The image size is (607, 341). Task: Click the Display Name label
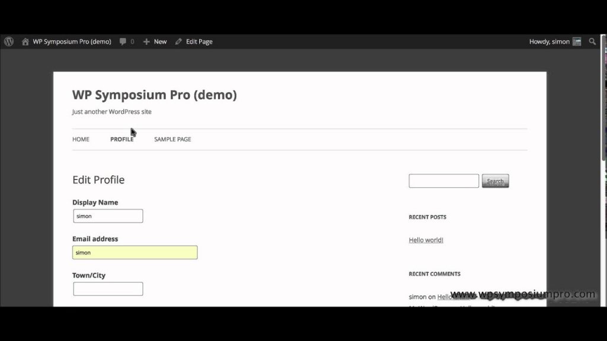pyautogui.click(x=95, y=202)
